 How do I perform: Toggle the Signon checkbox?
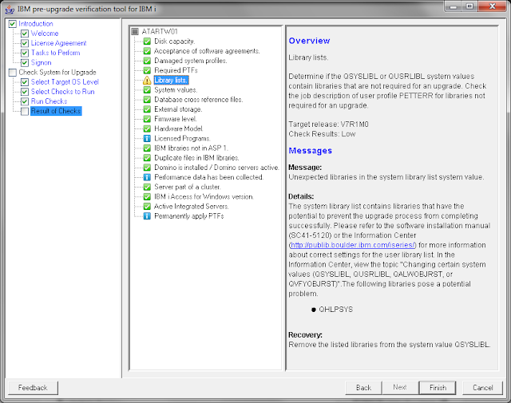click(25, 62)
